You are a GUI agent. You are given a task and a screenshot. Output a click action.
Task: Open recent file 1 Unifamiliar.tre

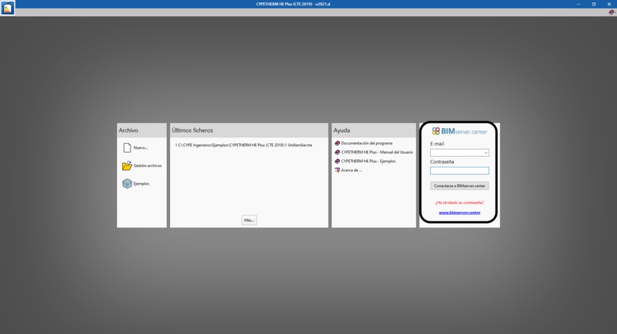[x=243, y=145]
